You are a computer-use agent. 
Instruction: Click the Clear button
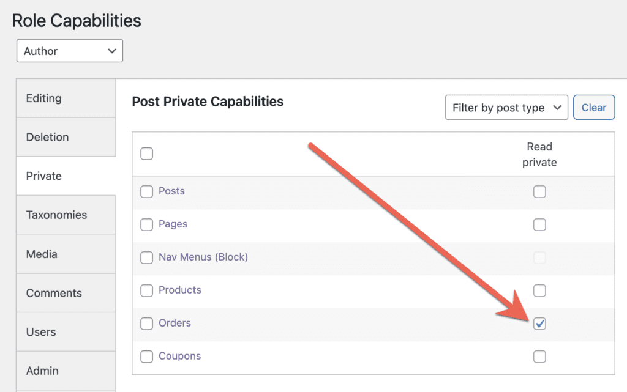[593, 107]
